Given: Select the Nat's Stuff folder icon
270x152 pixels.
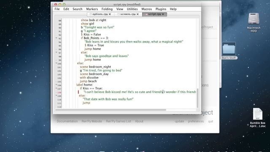Looking at the screenshot, I should tap(229, 51).
